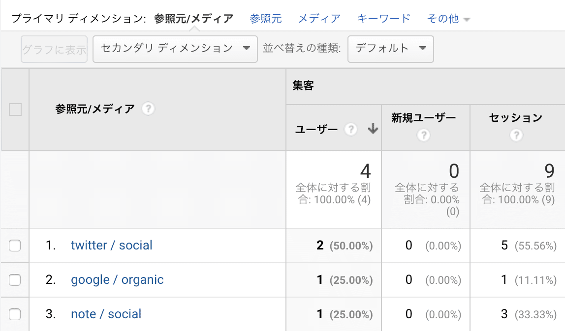
Task: Click help icon next to 参照元/メディア header
Action: click(148, 109)
